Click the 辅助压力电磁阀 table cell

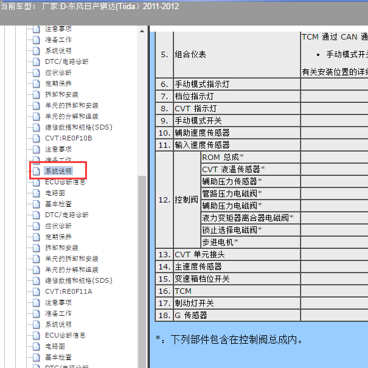(x=251, y=206)
